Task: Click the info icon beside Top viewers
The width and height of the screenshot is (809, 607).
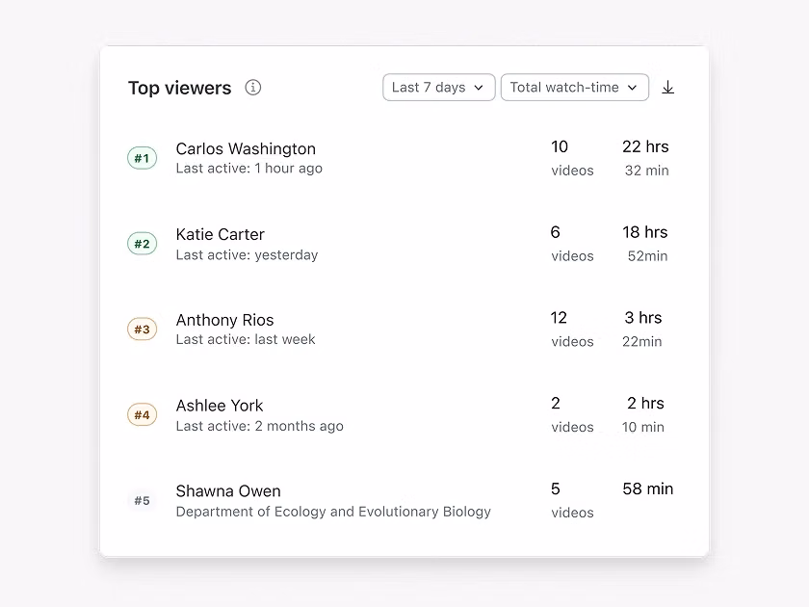Action: [x=253, y=88]
